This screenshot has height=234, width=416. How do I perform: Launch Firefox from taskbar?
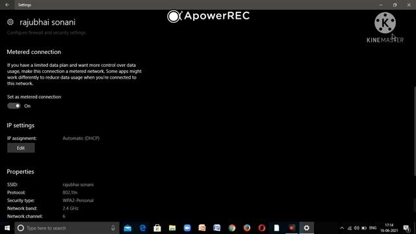(x=247, y=228)
